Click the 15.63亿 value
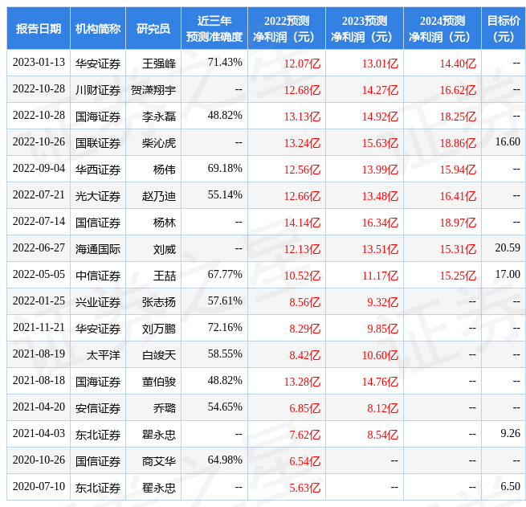Screen dimensions: 526x507 tap(380, 143)
